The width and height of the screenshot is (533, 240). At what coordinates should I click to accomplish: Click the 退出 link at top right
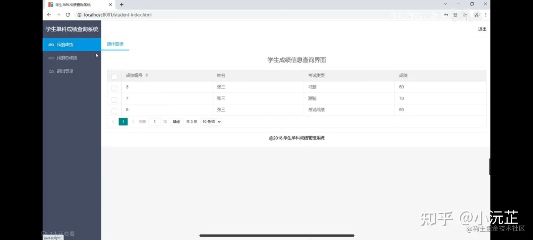tap(482, 29)
